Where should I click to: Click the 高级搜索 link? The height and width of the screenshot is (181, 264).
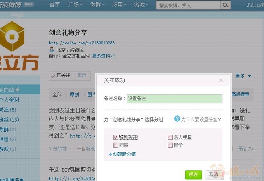pos(240,94)
